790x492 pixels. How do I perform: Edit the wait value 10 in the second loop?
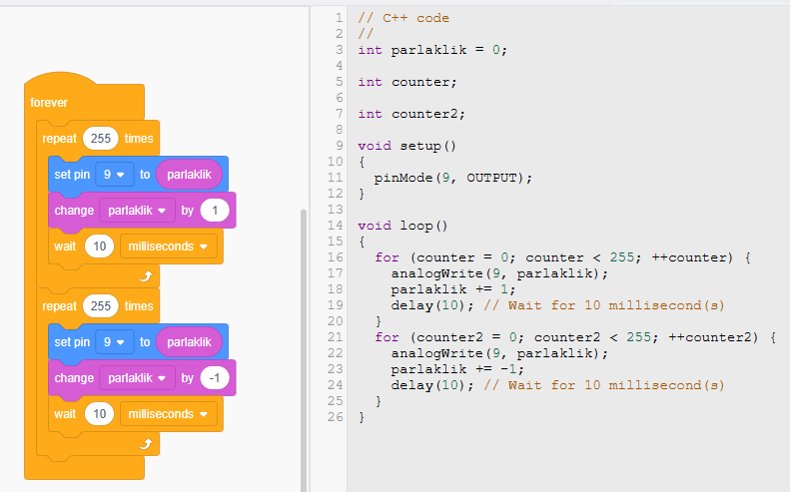click(x=97, y=414)
